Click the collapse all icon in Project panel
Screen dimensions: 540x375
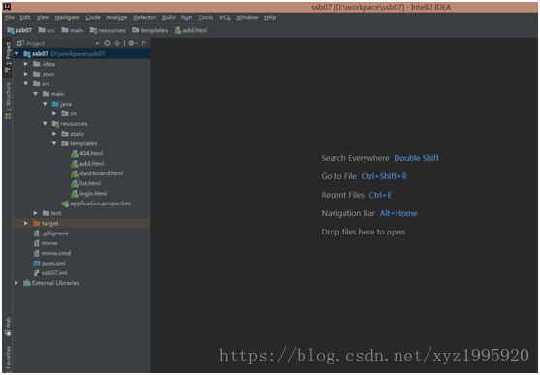(x=117, y=43)
